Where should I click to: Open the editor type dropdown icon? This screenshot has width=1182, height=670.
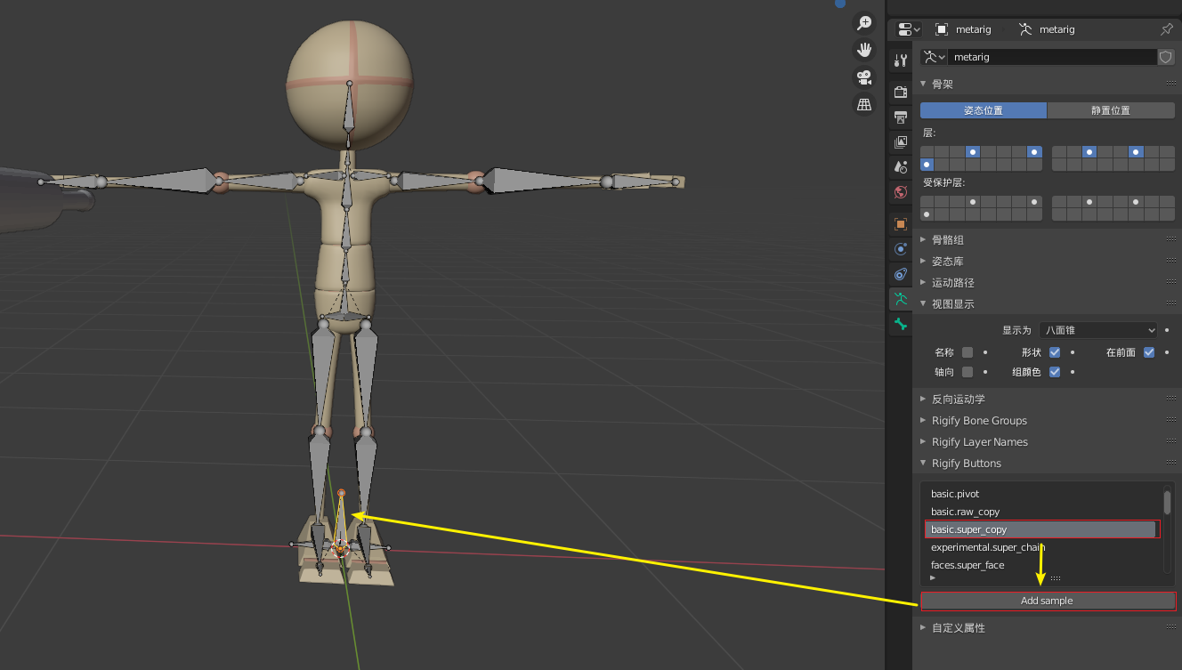pyautogui.click(x=909, y=29)
